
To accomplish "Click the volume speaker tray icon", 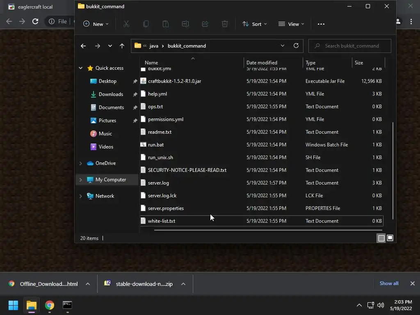I will pos(380,305).
